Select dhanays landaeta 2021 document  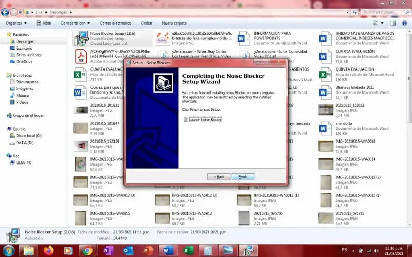(355, 92)
